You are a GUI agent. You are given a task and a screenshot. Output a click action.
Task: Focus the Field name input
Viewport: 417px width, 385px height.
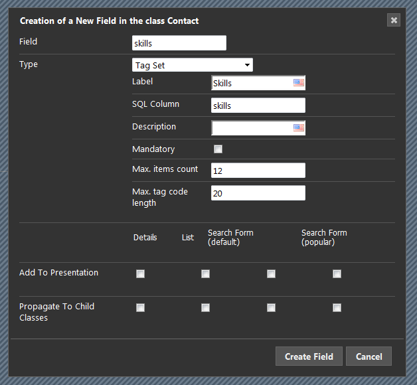[x=179, y=43]
